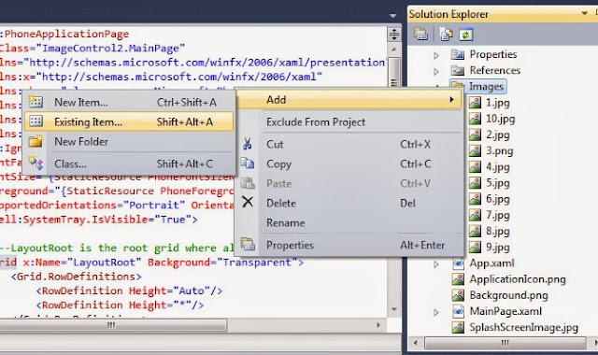The image size is (598, 355).
Task: Select 4.jpg in Images folder
Action: tap(498, 166)
